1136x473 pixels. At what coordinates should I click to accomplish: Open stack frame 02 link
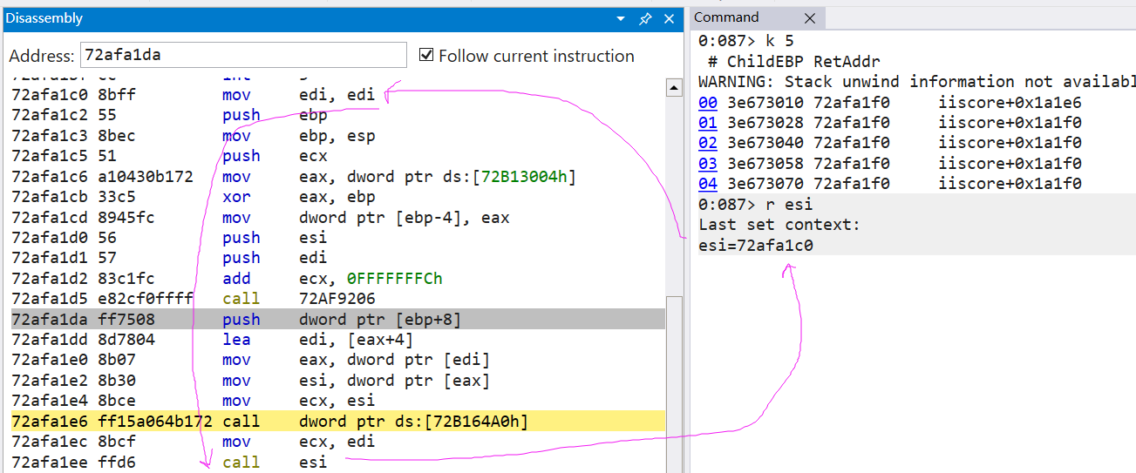pos(707,143)
